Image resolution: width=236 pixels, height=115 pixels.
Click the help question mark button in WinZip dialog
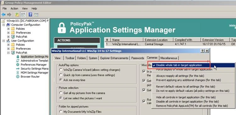coord(203,51)
